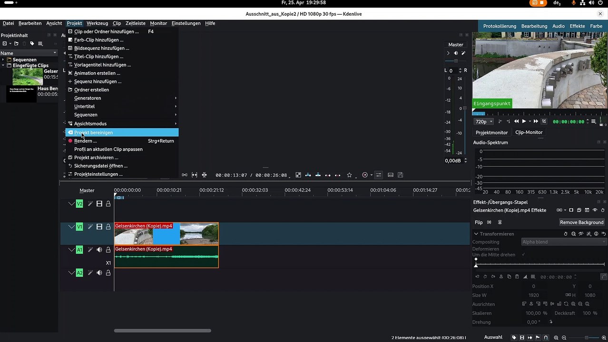608x342 pixels.
Task: Expand the Generatoren submenu
Action: (x=88, y=98)
